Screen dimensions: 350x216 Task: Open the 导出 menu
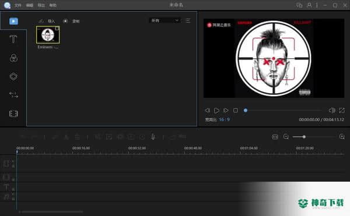[x=41, y=5]
